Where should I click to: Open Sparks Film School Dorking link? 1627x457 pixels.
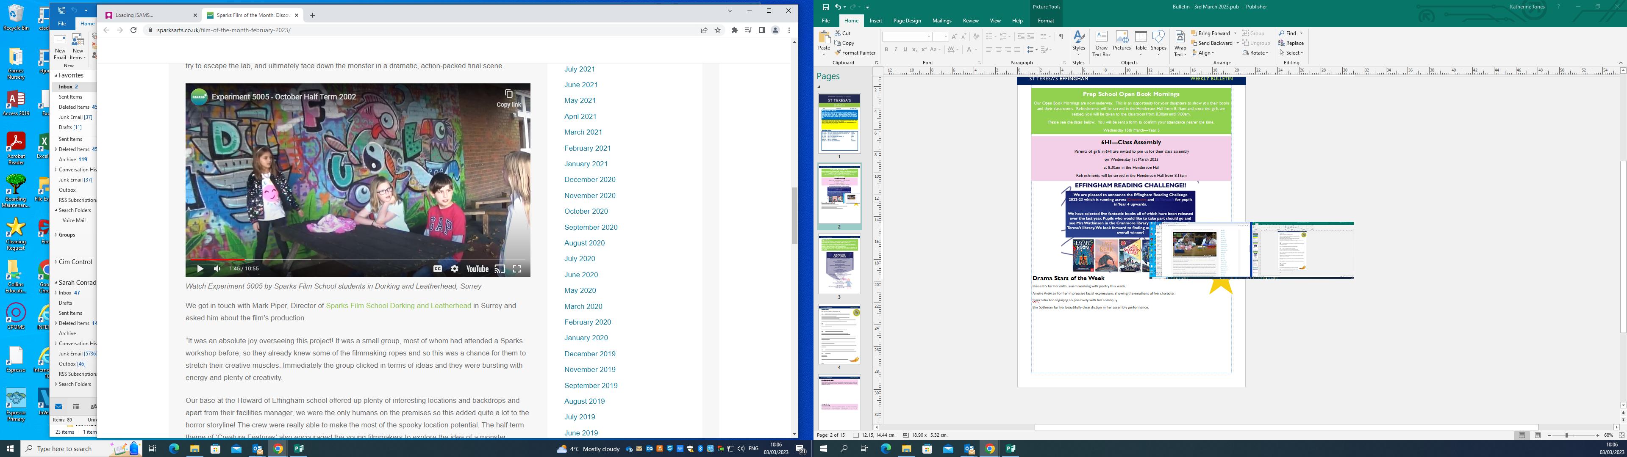tap(398, 306)
